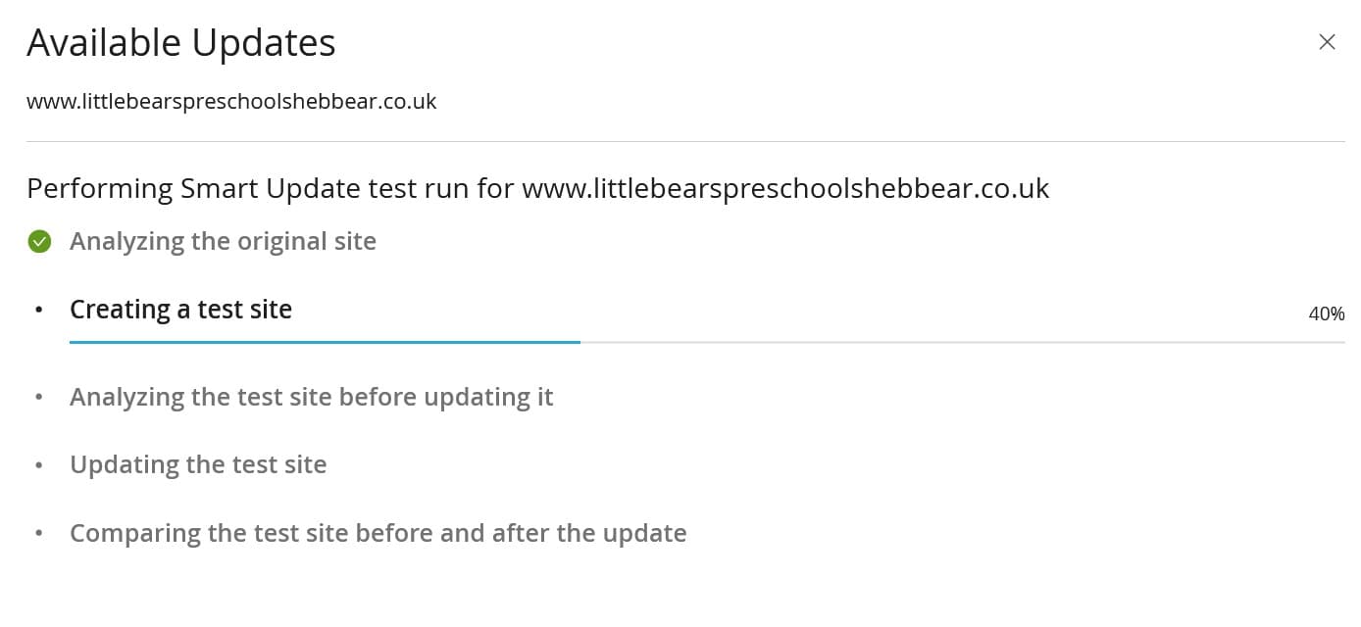1361x627 pixels.
Task: Click the bullet beside Comparing the test site
Action: (x=39, y=533)
